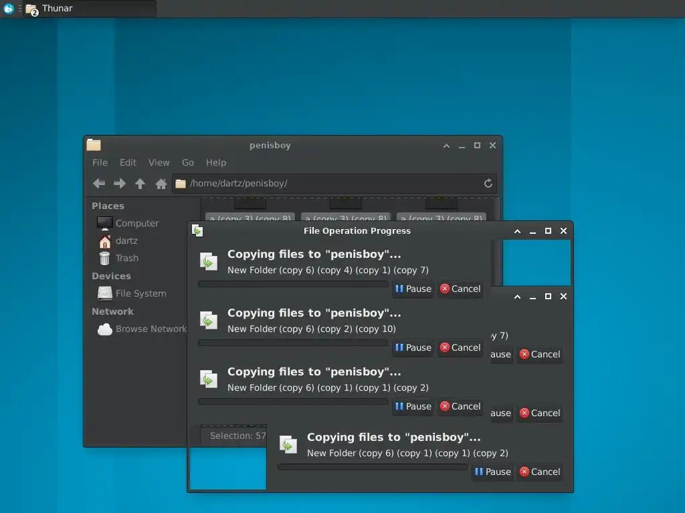Viewport: 685px width, 513px height.
Task: Open the Help menu
Action: [216, 163]
